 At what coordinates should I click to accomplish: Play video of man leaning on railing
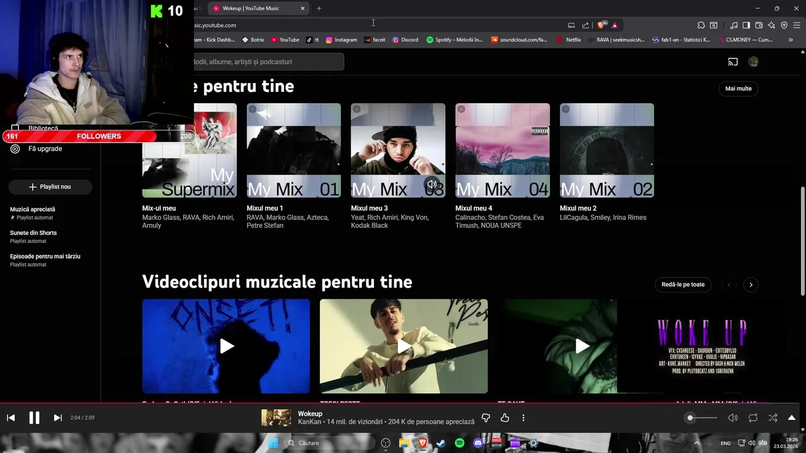point(404,346)
